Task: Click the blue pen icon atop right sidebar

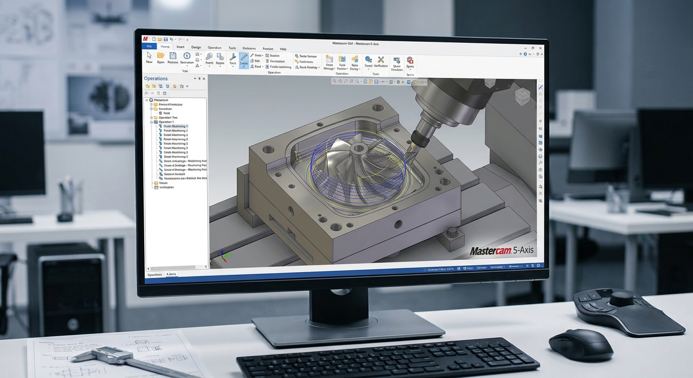Action: pyautogui.click(x=540, y=87)
